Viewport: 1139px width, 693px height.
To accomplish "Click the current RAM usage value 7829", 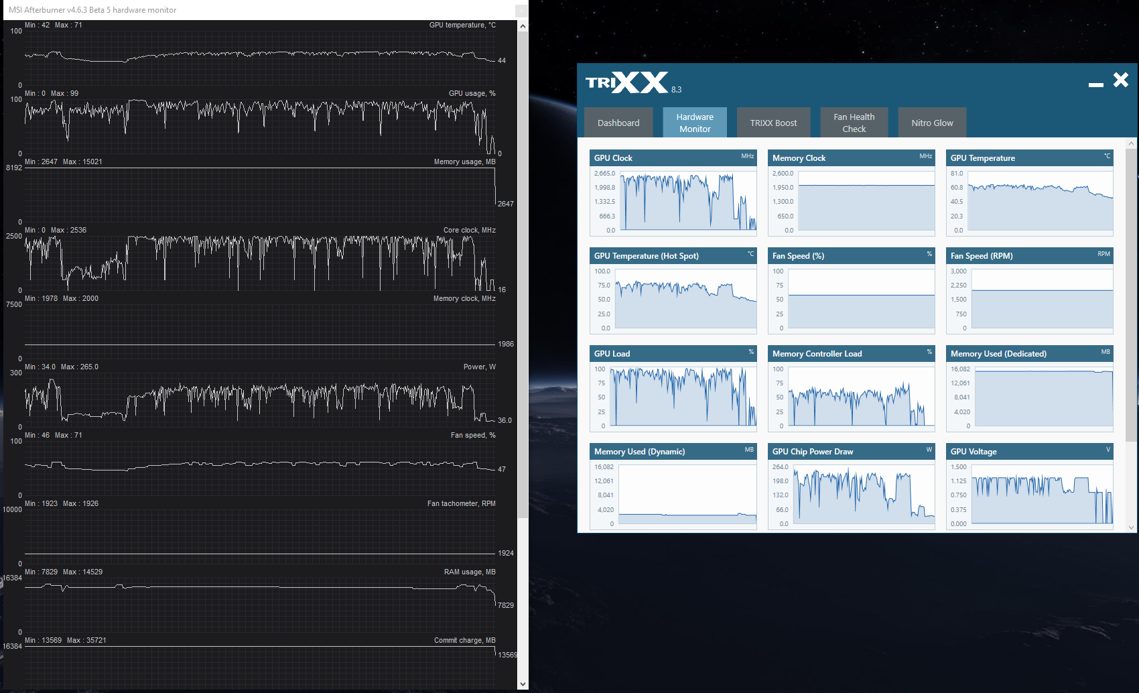I will click(x=506, y=605).
